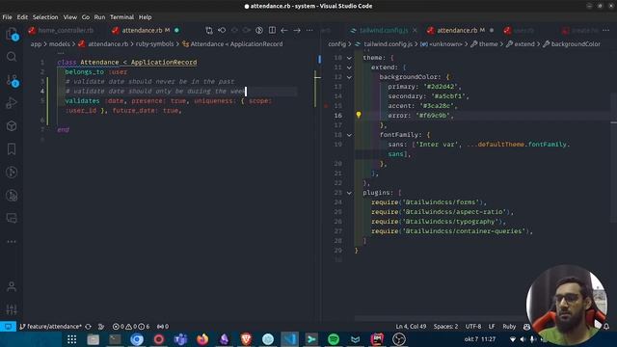Click the synchronize changes icon in status bar

[88, 327]
